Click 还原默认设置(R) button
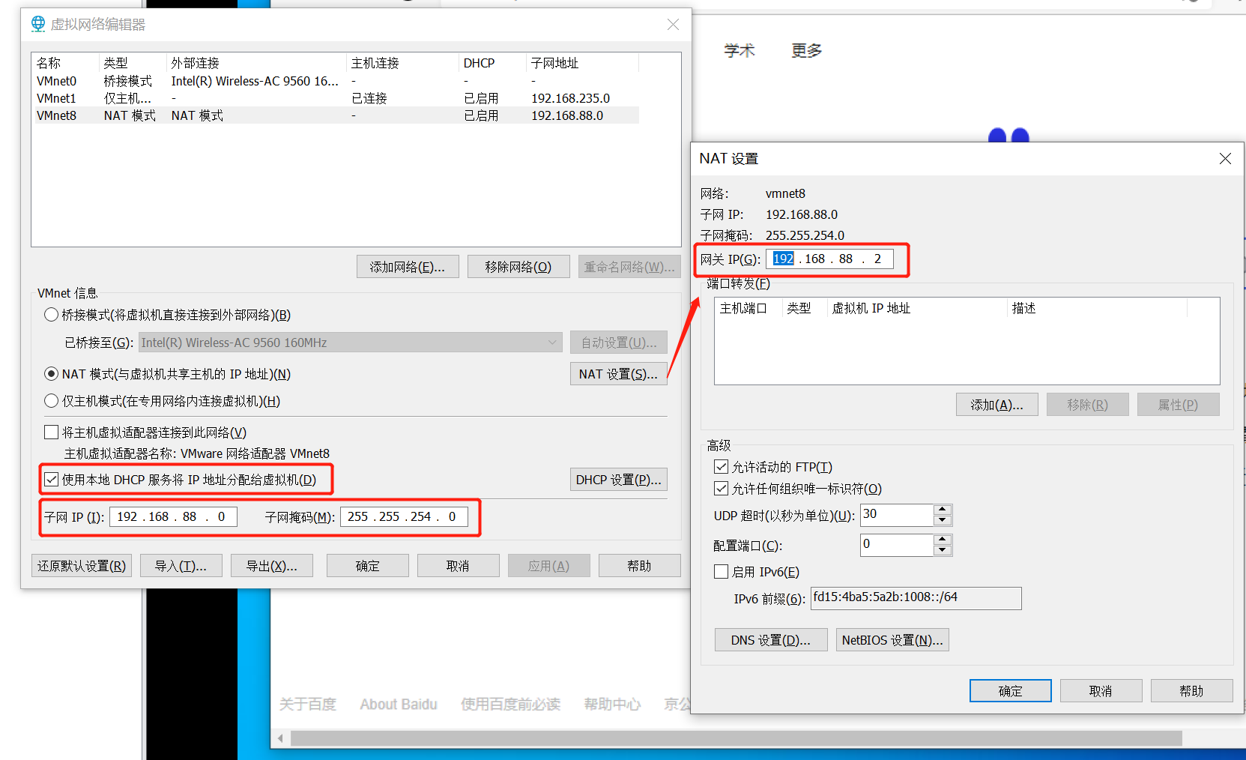Viewport: 1246px width, 760px height. point(82,566)
